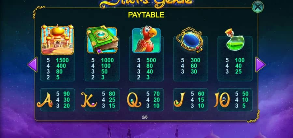Click the golden J card symbol
This screenshot has width=293, height=138.
pos(179,100)
